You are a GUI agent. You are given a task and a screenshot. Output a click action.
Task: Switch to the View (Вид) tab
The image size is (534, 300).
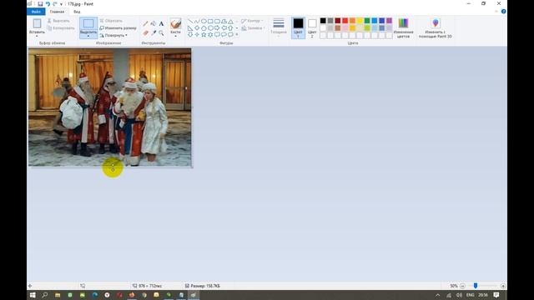pos(77,12)
